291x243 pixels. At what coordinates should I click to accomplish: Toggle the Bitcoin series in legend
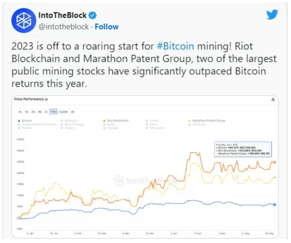25,120
